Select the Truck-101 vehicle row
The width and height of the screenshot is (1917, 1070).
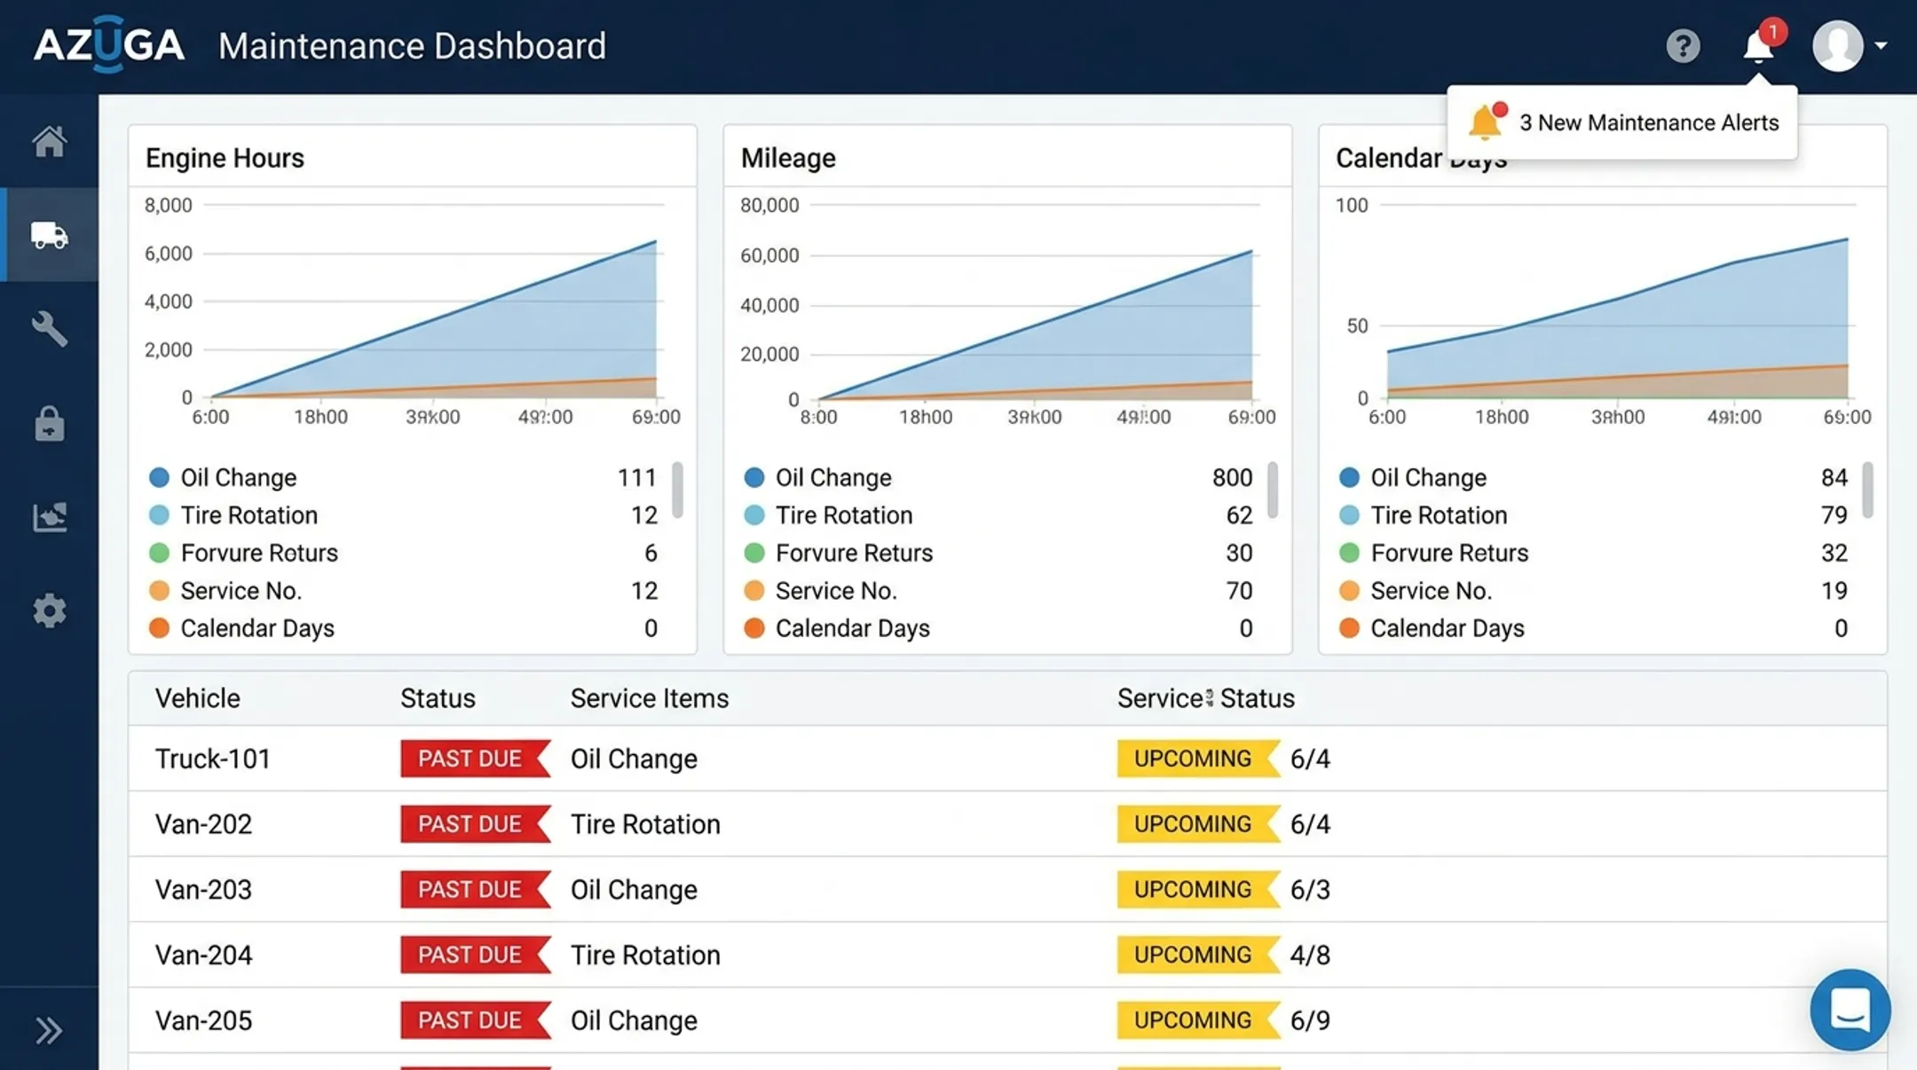coord(1007,759)
